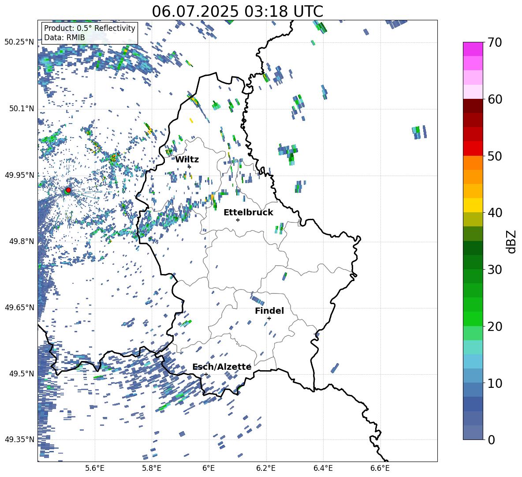Click the red radar site marker
Viewport: 522px width, 477px height.
[68, 190]
